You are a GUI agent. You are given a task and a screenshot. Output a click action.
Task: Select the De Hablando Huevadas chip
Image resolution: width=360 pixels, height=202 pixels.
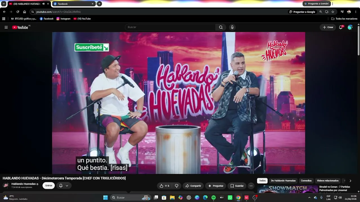click(x=283, y=181)
